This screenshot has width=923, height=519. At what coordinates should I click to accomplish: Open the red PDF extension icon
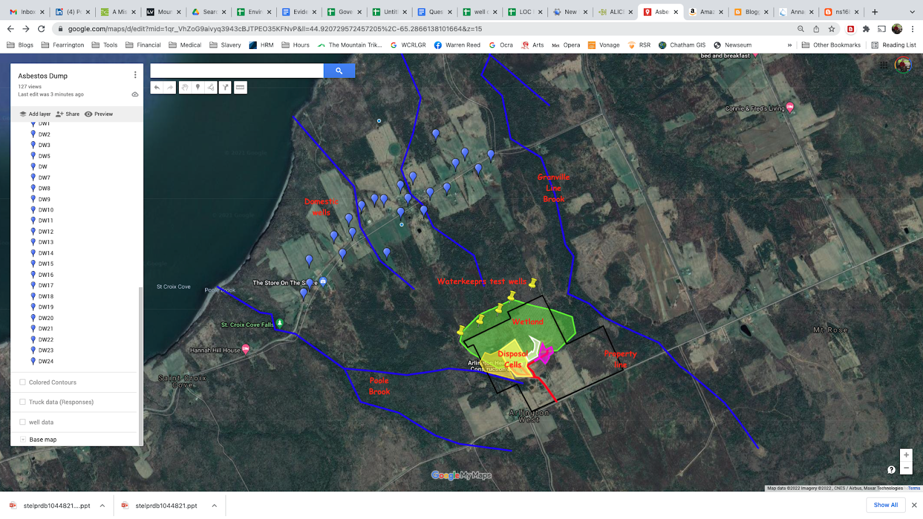point(850,29)
